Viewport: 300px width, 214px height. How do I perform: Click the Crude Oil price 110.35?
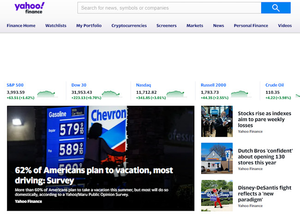[x=272, y=92]
